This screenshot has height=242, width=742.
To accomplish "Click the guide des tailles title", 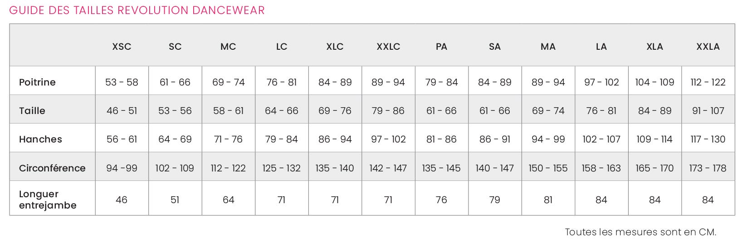I will [137, 10].
